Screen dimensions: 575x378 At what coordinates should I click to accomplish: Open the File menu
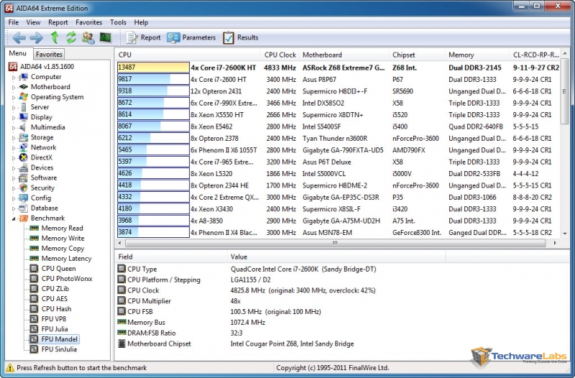pyautogui.click(x=14, y=22)
